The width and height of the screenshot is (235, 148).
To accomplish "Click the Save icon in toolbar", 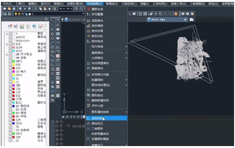I will [x=14, y=9].
